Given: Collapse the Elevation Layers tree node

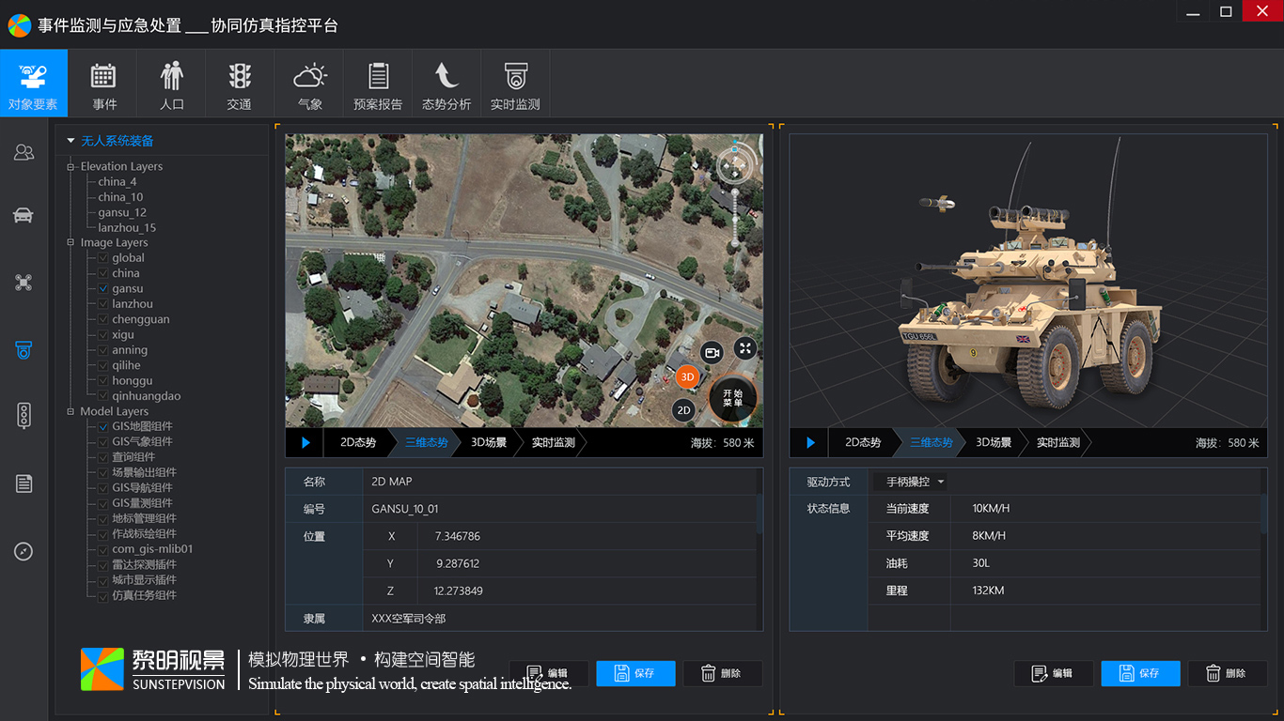Looking at the screenshot, I should [x=70, y=167].
